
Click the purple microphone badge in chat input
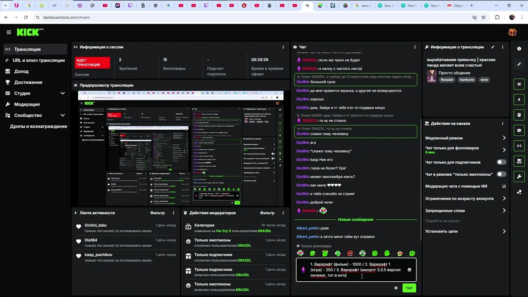tap(304, 270)
